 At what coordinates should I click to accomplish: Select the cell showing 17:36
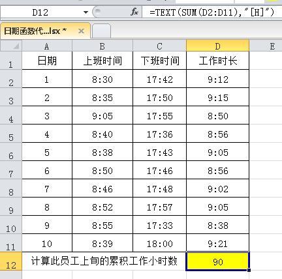[160, 134]
